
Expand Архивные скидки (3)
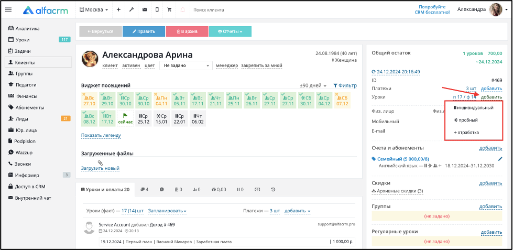398,191
